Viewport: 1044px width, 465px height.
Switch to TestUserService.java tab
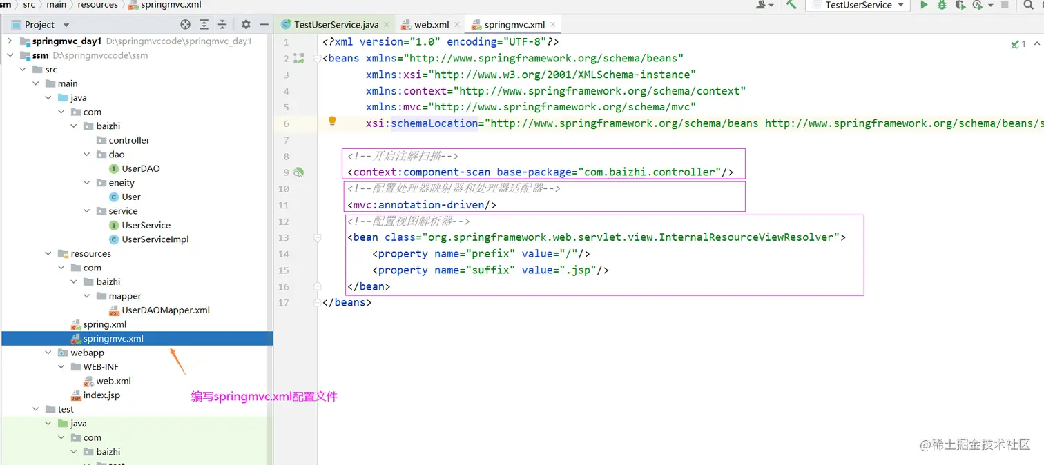(x=336, y=25)
